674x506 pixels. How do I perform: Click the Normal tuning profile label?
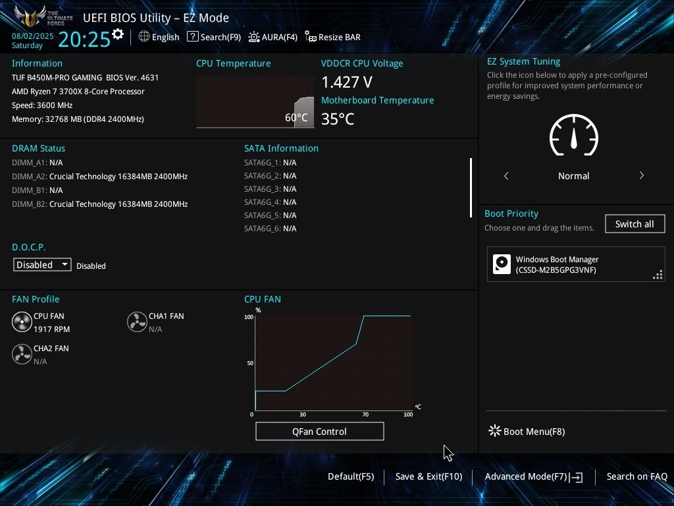573,175
